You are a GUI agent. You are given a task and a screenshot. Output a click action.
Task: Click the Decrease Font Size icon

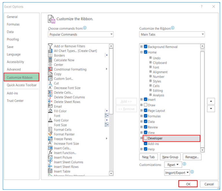pos(50,88)
